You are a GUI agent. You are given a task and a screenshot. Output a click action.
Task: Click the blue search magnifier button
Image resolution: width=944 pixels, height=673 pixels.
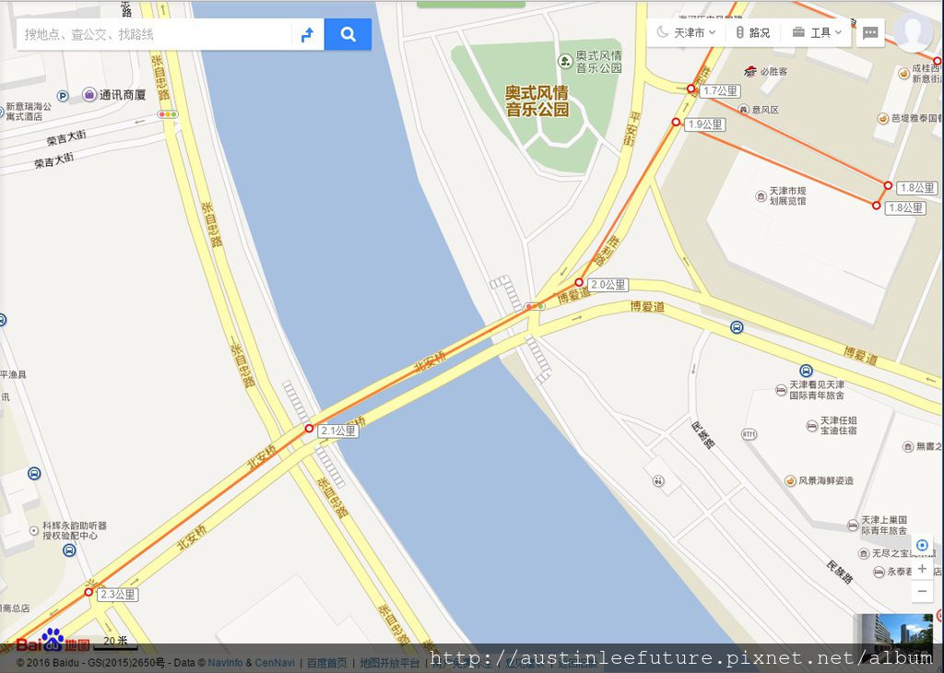(x=348, y=34)
